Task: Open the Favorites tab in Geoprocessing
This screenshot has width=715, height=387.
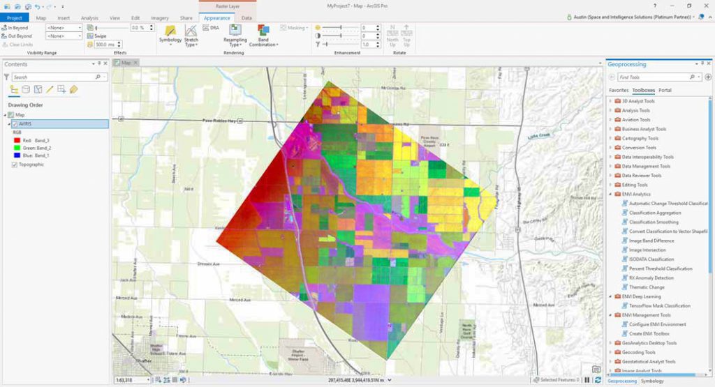Action: [x=619, y=90]
